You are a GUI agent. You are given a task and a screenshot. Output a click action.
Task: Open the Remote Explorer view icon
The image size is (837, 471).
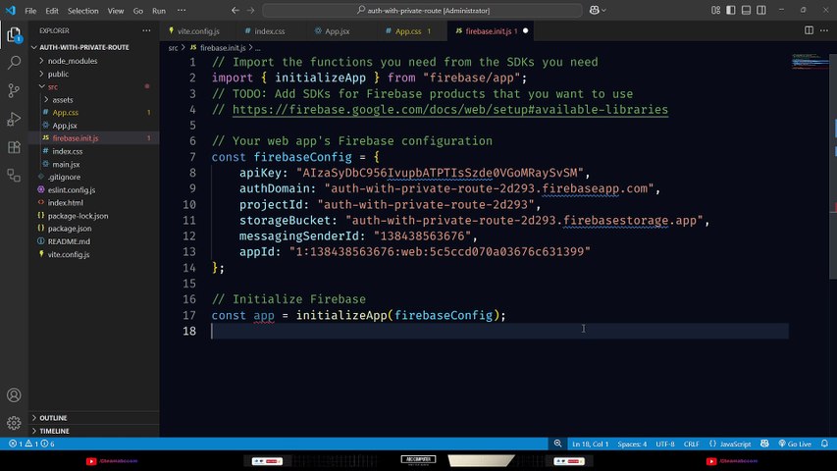[x=14, y=176]
